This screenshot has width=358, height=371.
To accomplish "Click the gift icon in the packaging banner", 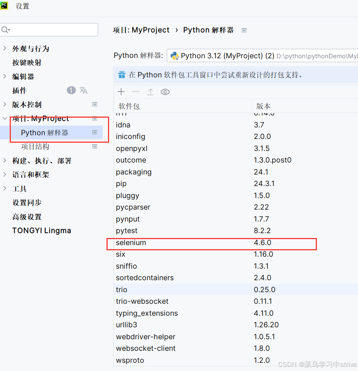I will pos(121,75).
